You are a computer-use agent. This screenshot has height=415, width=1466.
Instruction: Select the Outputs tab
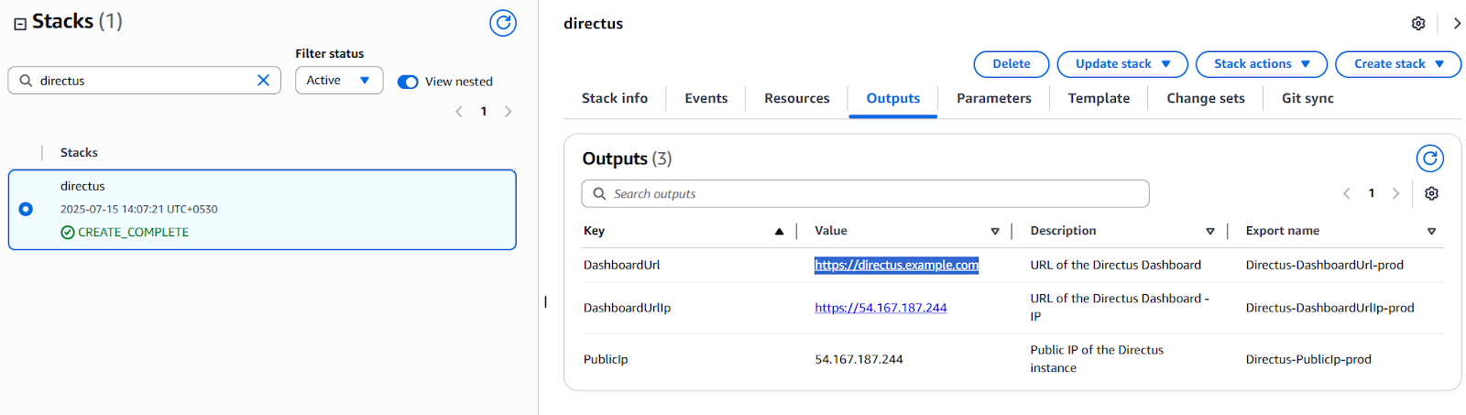[x=893, y=98]
